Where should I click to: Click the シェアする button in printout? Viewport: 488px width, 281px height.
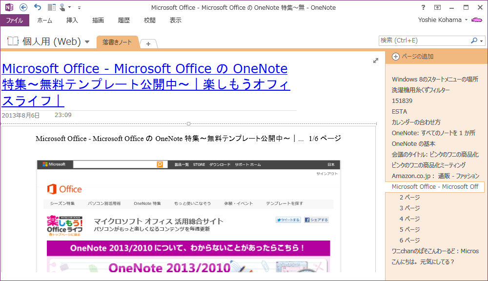tap(316, 220)
